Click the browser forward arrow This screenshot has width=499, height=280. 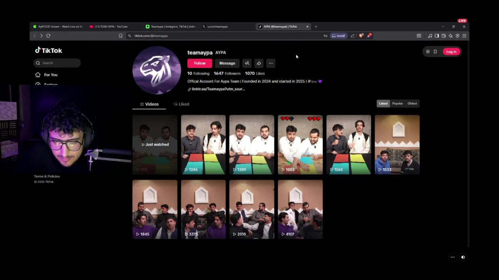[x=41, y=36]
